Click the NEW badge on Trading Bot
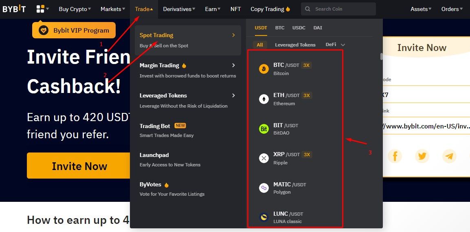470x232 pixels. [x=180, y=126]
